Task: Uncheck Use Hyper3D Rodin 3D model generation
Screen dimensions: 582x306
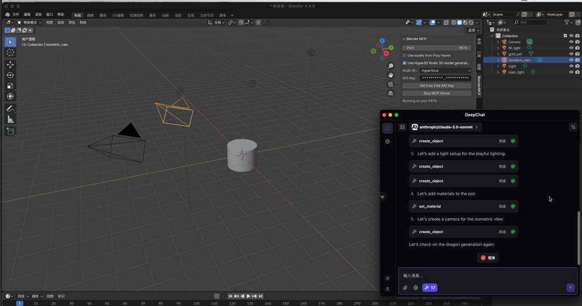Action: pyautogui.click(x=405, y=63)
